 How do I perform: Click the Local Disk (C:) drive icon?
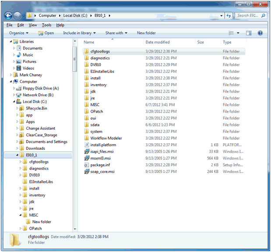(x=19, y=101)
